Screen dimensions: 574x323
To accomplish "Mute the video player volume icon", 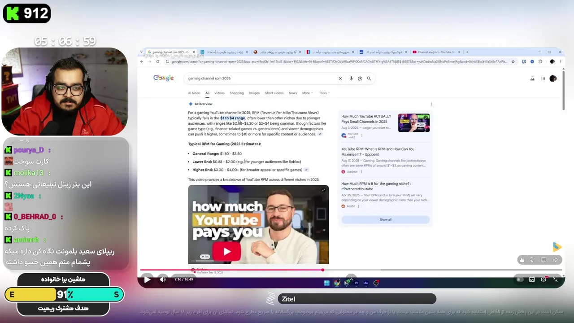I will tap(163, 279).
